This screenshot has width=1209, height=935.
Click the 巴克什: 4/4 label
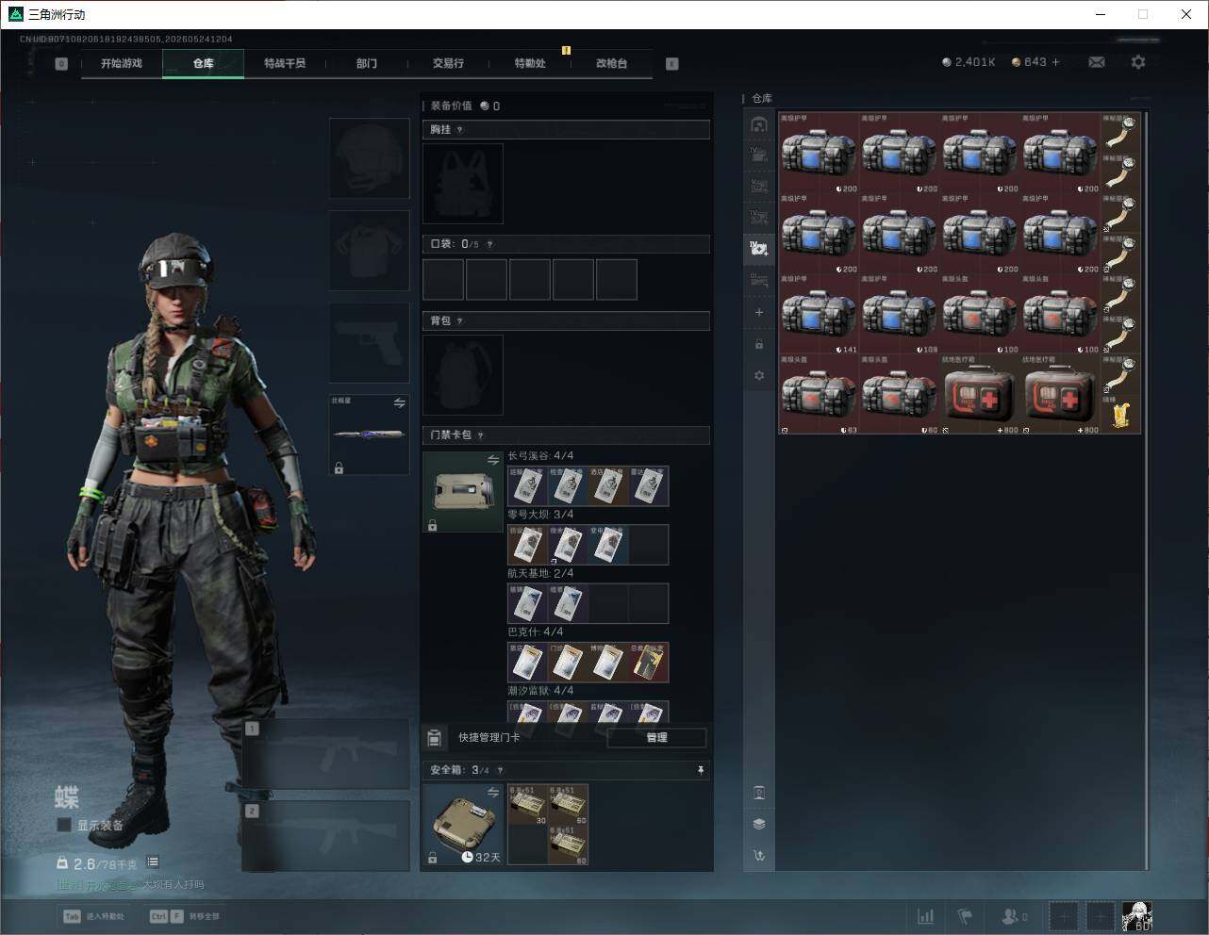tap(536, 632)
